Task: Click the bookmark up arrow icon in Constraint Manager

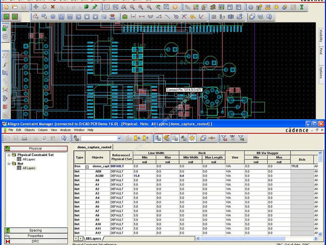Action: pyautogui.click(x=146, y=138)
